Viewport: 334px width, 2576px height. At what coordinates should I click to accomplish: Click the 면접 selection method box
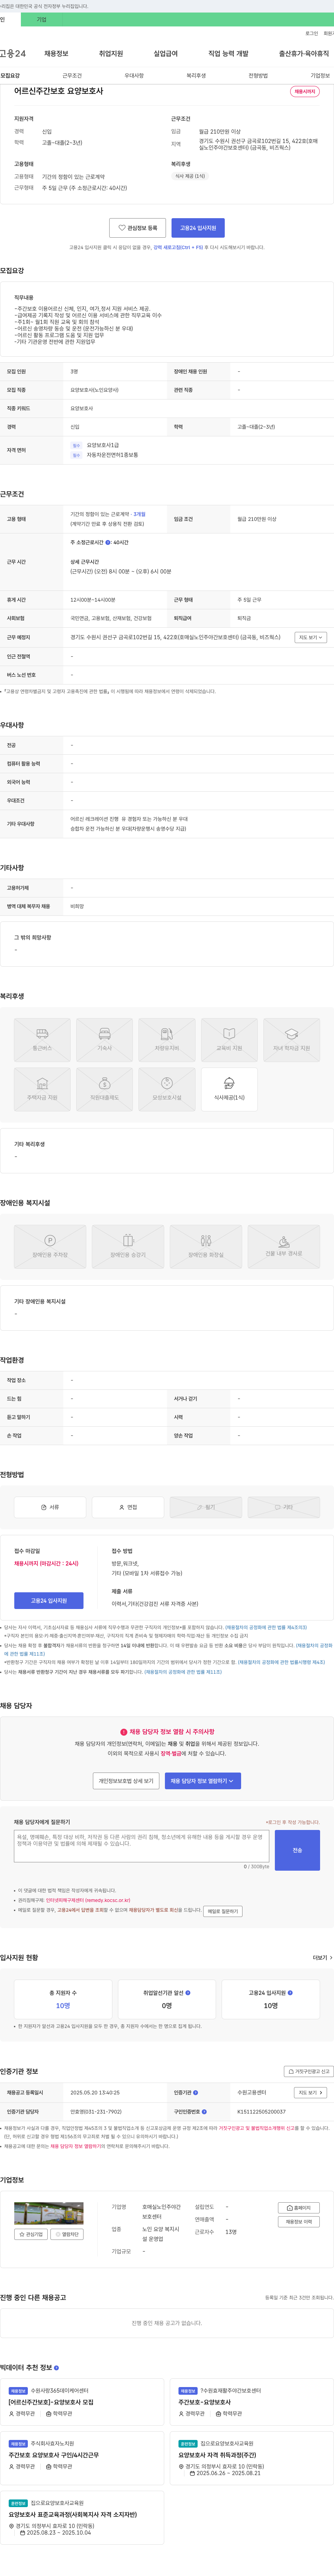128,1507
